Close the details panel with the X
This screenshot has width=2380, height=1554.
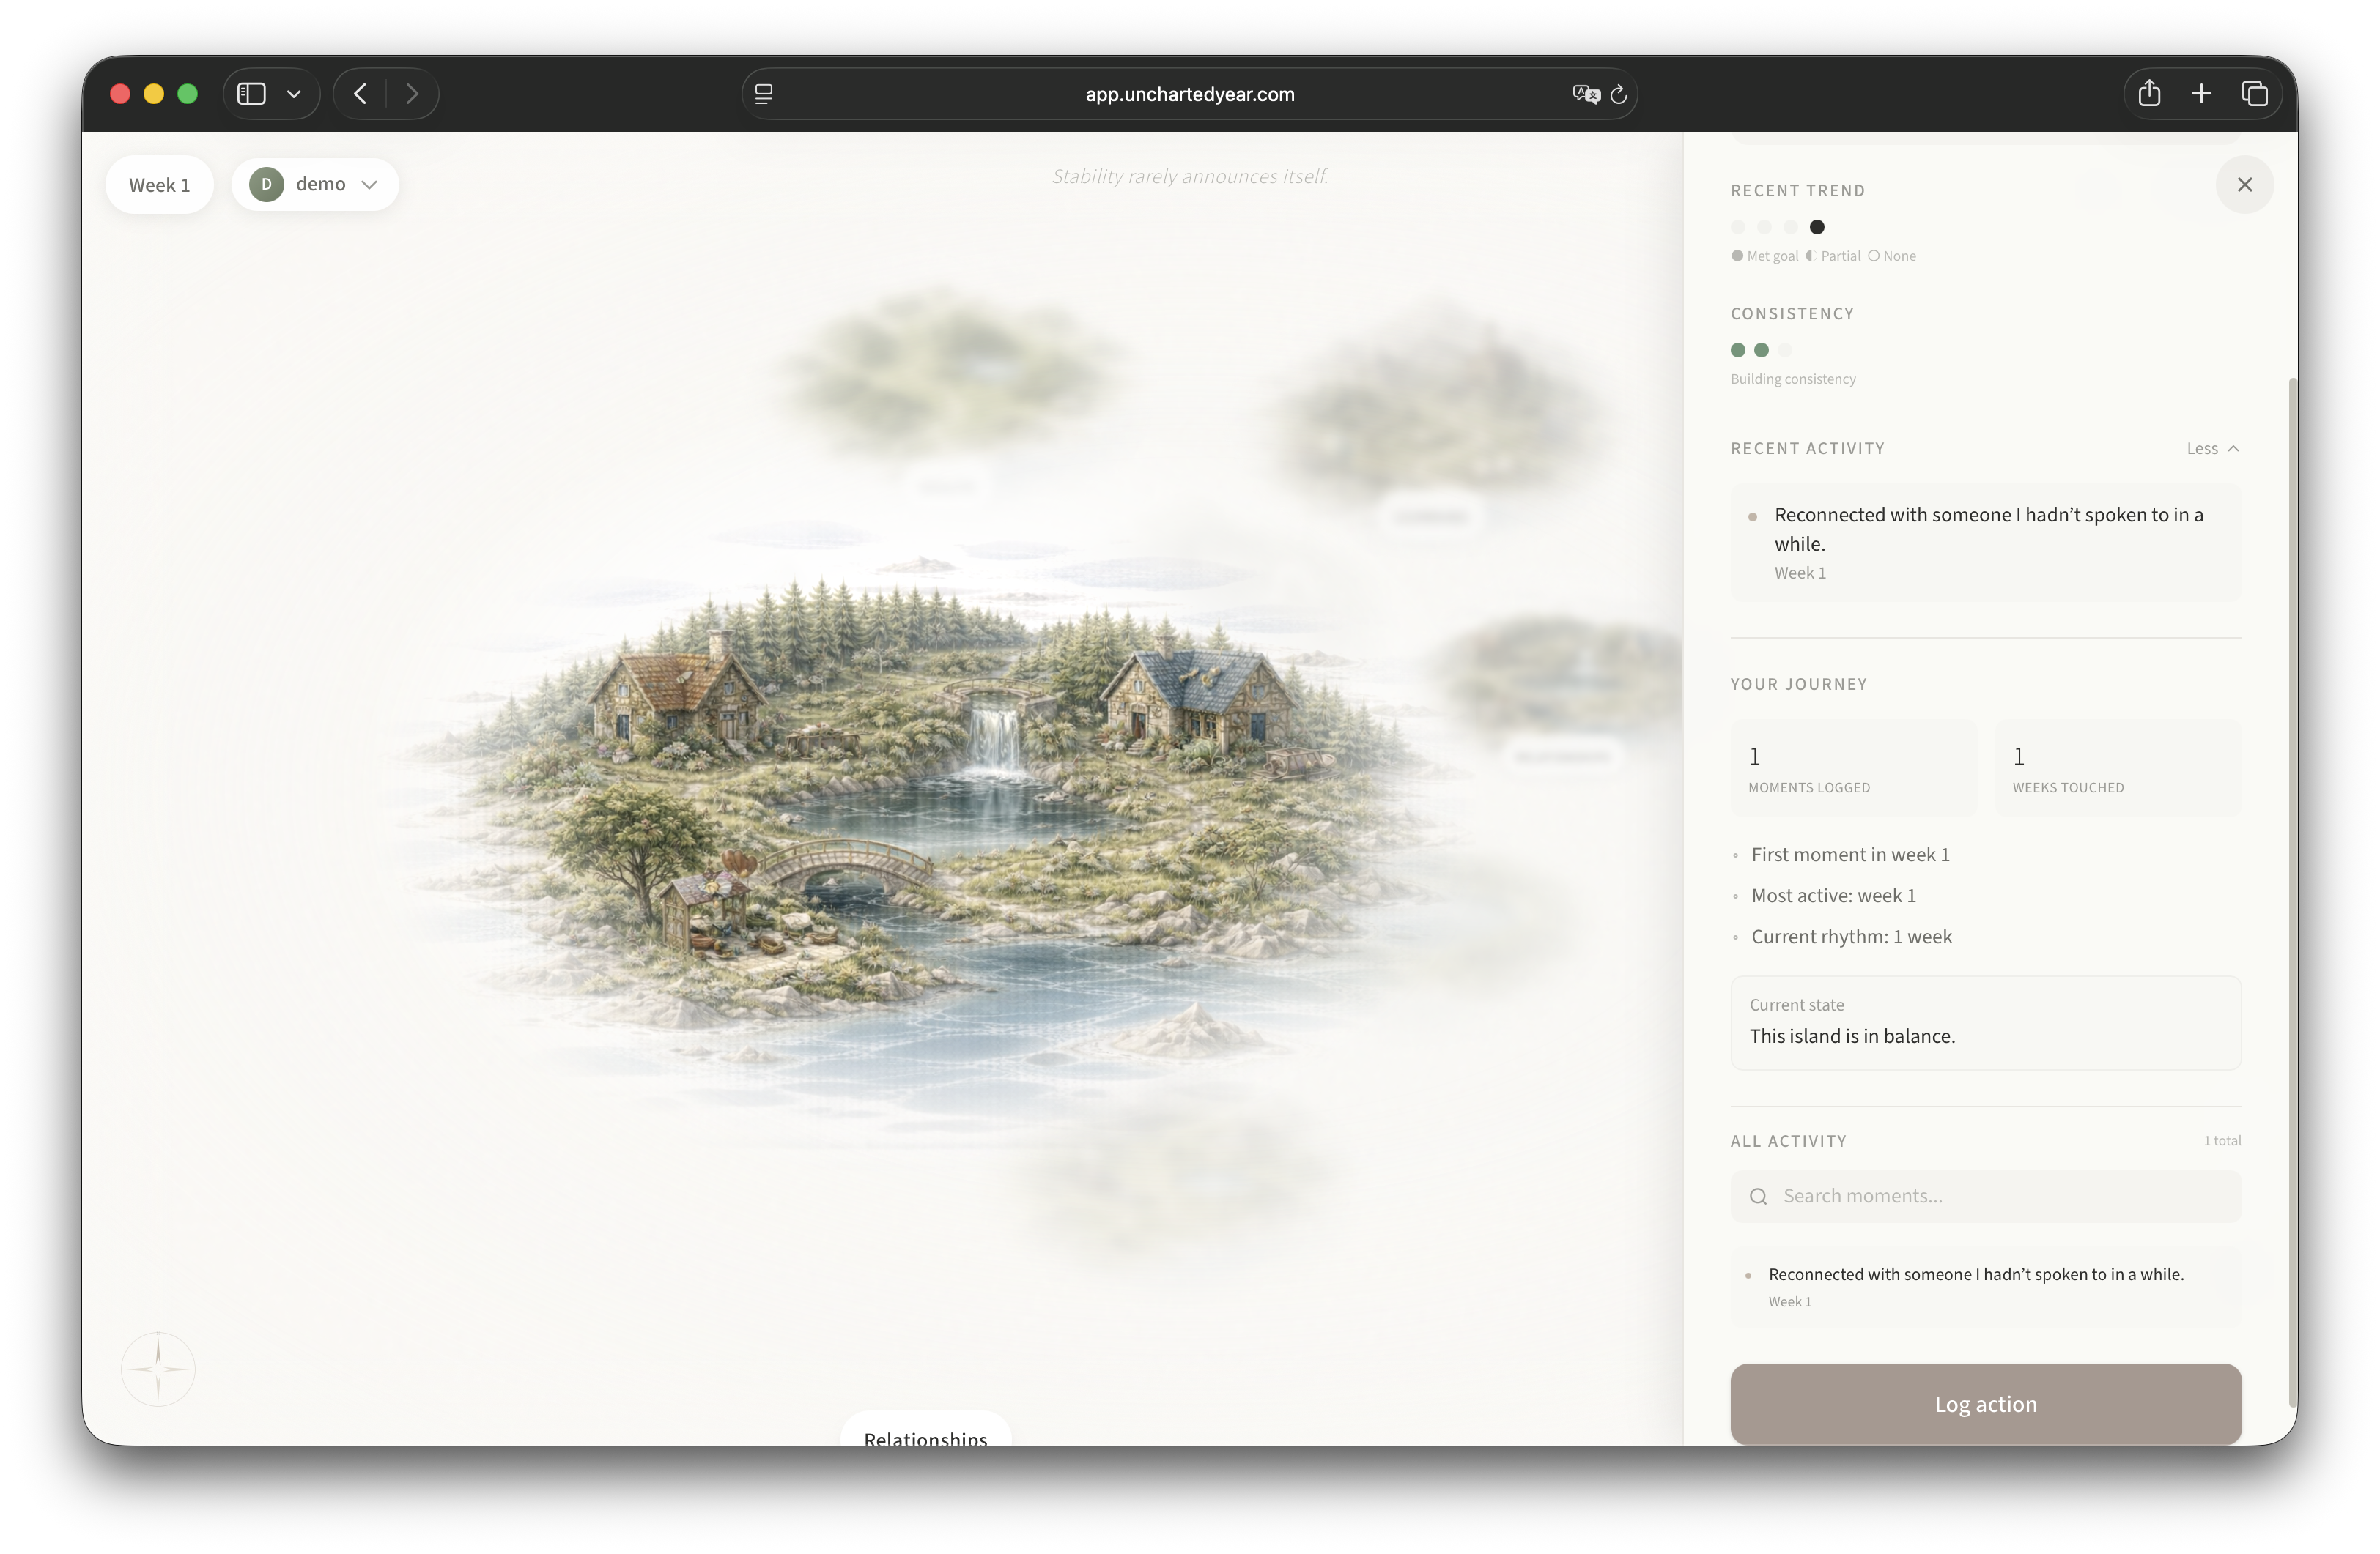tap(2244, 184)
